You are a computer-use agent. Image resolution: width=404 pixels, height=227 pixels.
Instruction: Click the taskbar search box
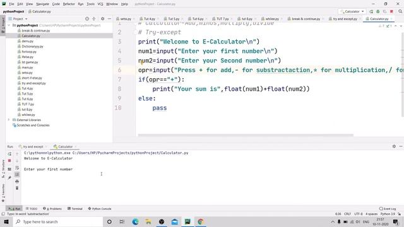[x=57, y=221]
